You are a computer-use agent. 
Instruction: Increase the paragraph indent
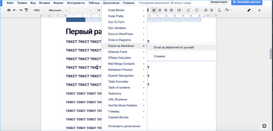pos(211,10)
